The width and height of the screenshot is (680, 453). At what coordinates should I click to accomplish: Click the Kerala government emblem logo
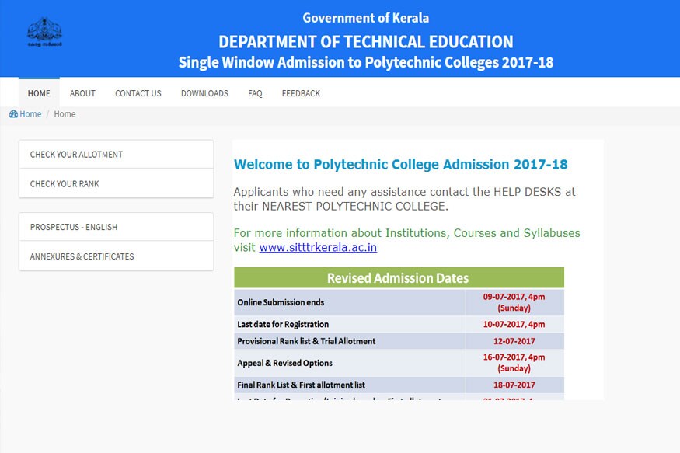point(43,32)
